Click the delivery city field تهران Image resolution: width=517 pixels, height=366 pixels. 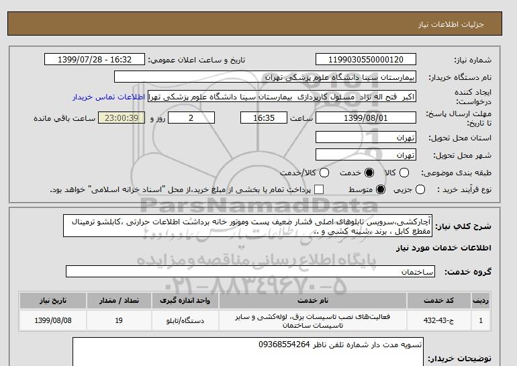click(x=366, y=155)
